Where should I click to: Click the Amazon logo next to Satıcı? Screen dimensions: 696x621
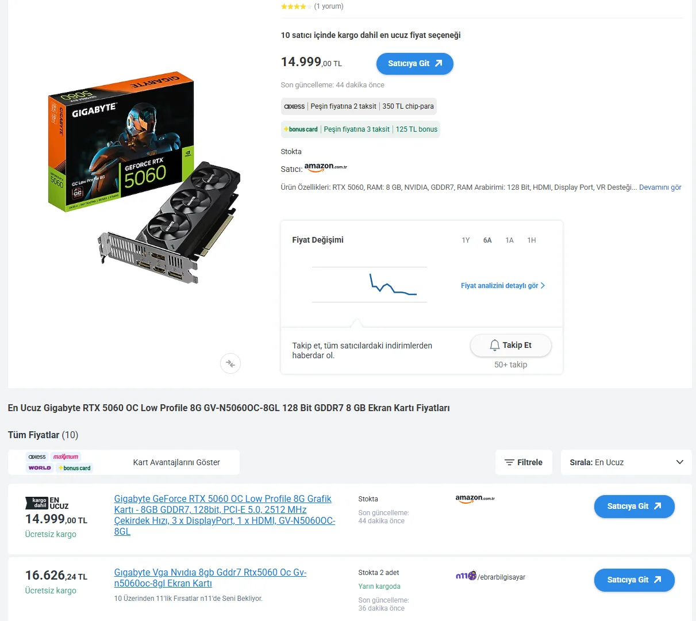[326, 167]
